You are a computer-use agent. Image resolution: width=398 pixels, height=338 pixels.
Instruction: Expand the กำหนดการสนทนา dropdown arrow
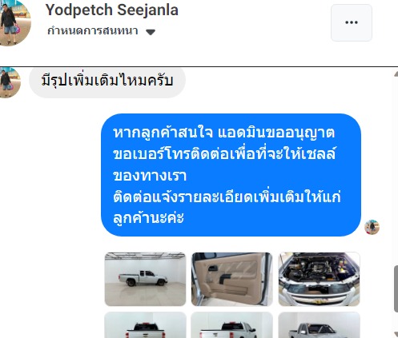click(x=151, y=32)
